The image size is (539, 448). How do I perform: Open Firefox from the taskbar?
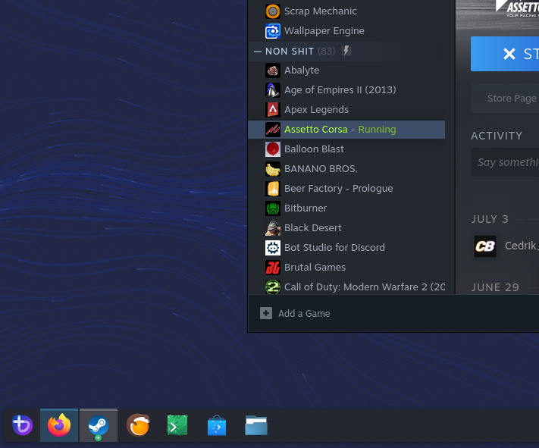click(x=59, y=425)
